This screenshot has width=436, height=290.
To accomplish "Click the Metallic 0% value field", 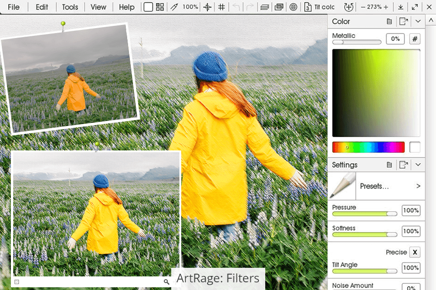I will pos(395,39).
